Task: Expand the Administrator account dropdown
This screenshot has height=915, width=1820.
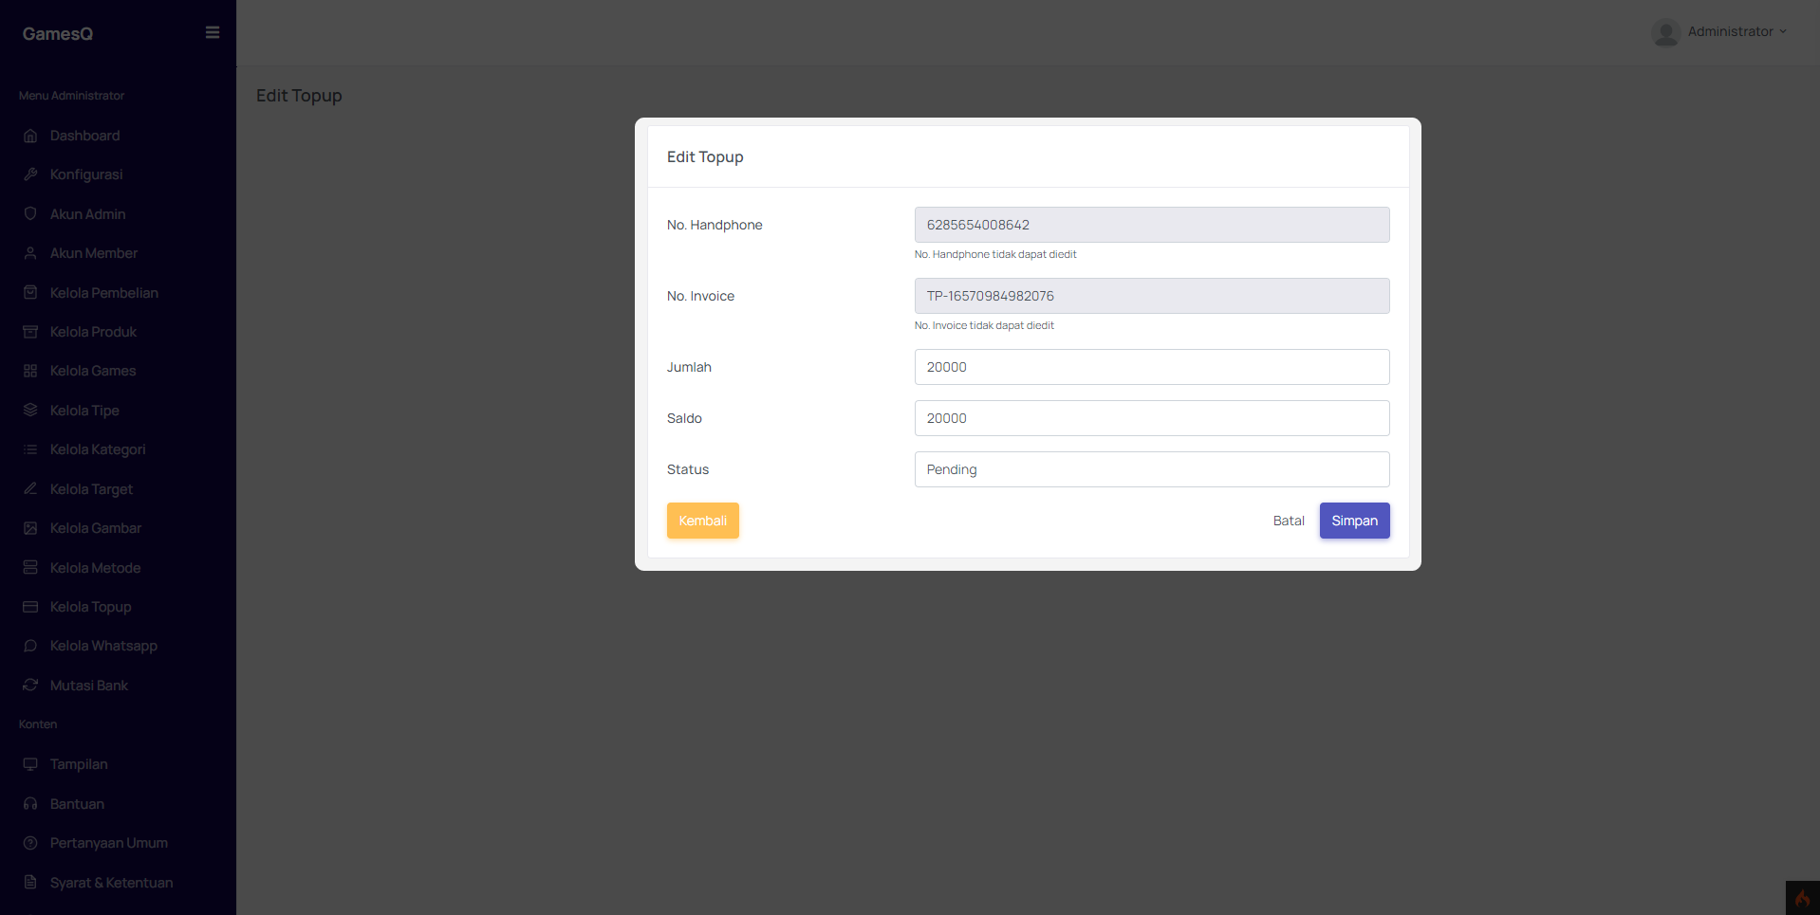Action: (x=1737, y=31)
